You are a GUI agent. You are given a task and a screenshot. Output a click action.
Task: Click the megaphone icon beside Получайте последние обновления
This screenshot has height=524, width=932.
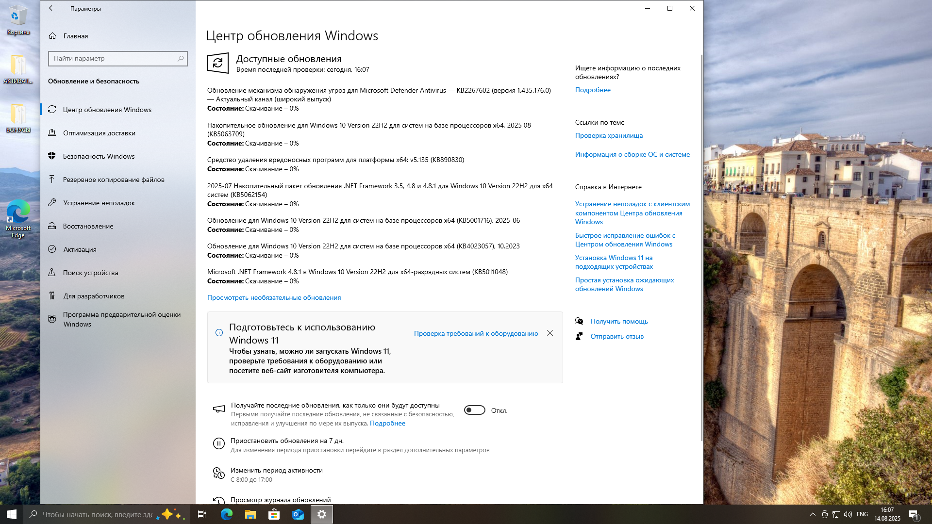tap(219, 409)
